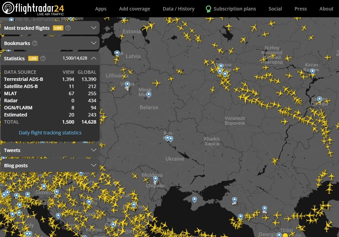Image resolution: width=339 pixels, height=237 pixels.
Task: Select the Vilnius airport pin
Action: [x=127, y=84]
